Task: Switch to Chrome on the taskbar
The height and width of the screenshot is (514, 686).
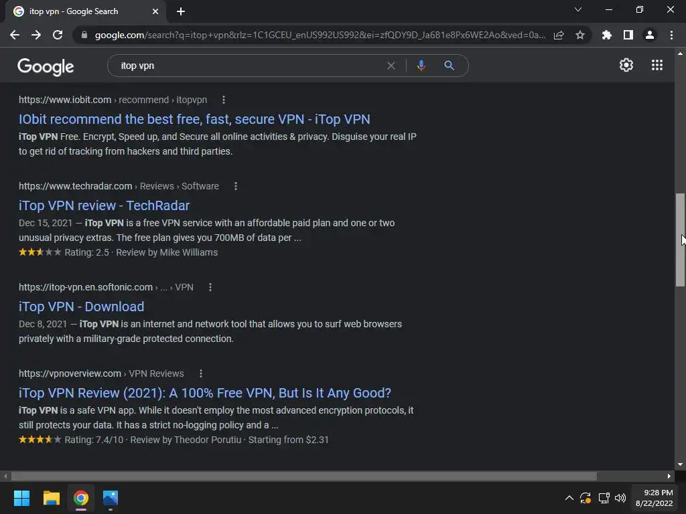Action: [x=81, y=498]
